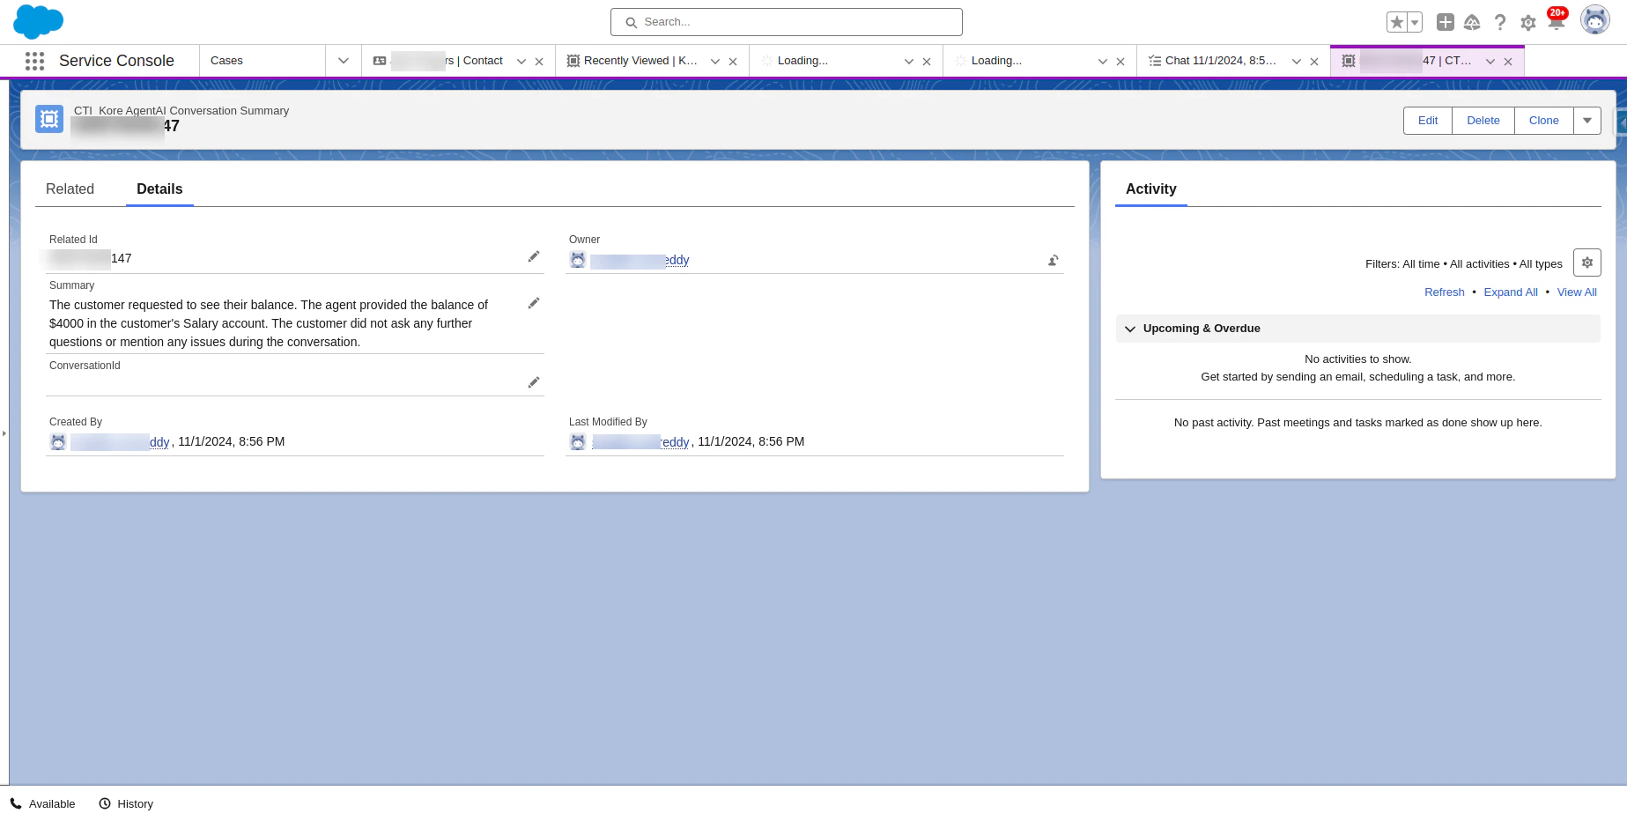Edit ConversationId pencil icon

click(x=533, y=382)
